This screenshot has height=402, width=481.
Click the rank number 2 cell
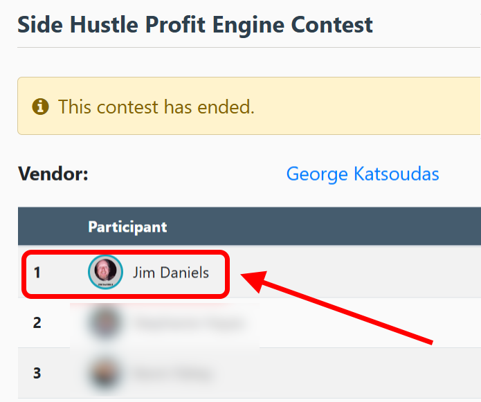37,323
